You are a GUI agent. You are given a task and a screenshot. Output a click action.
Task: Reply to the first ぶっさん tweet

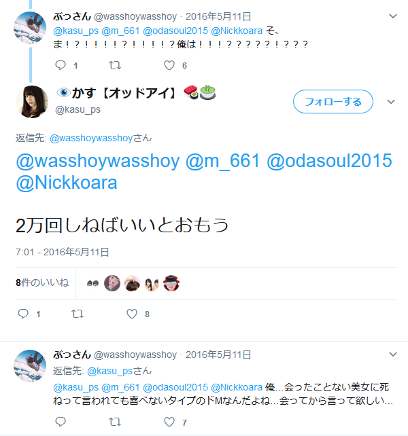tap(61, 65)
